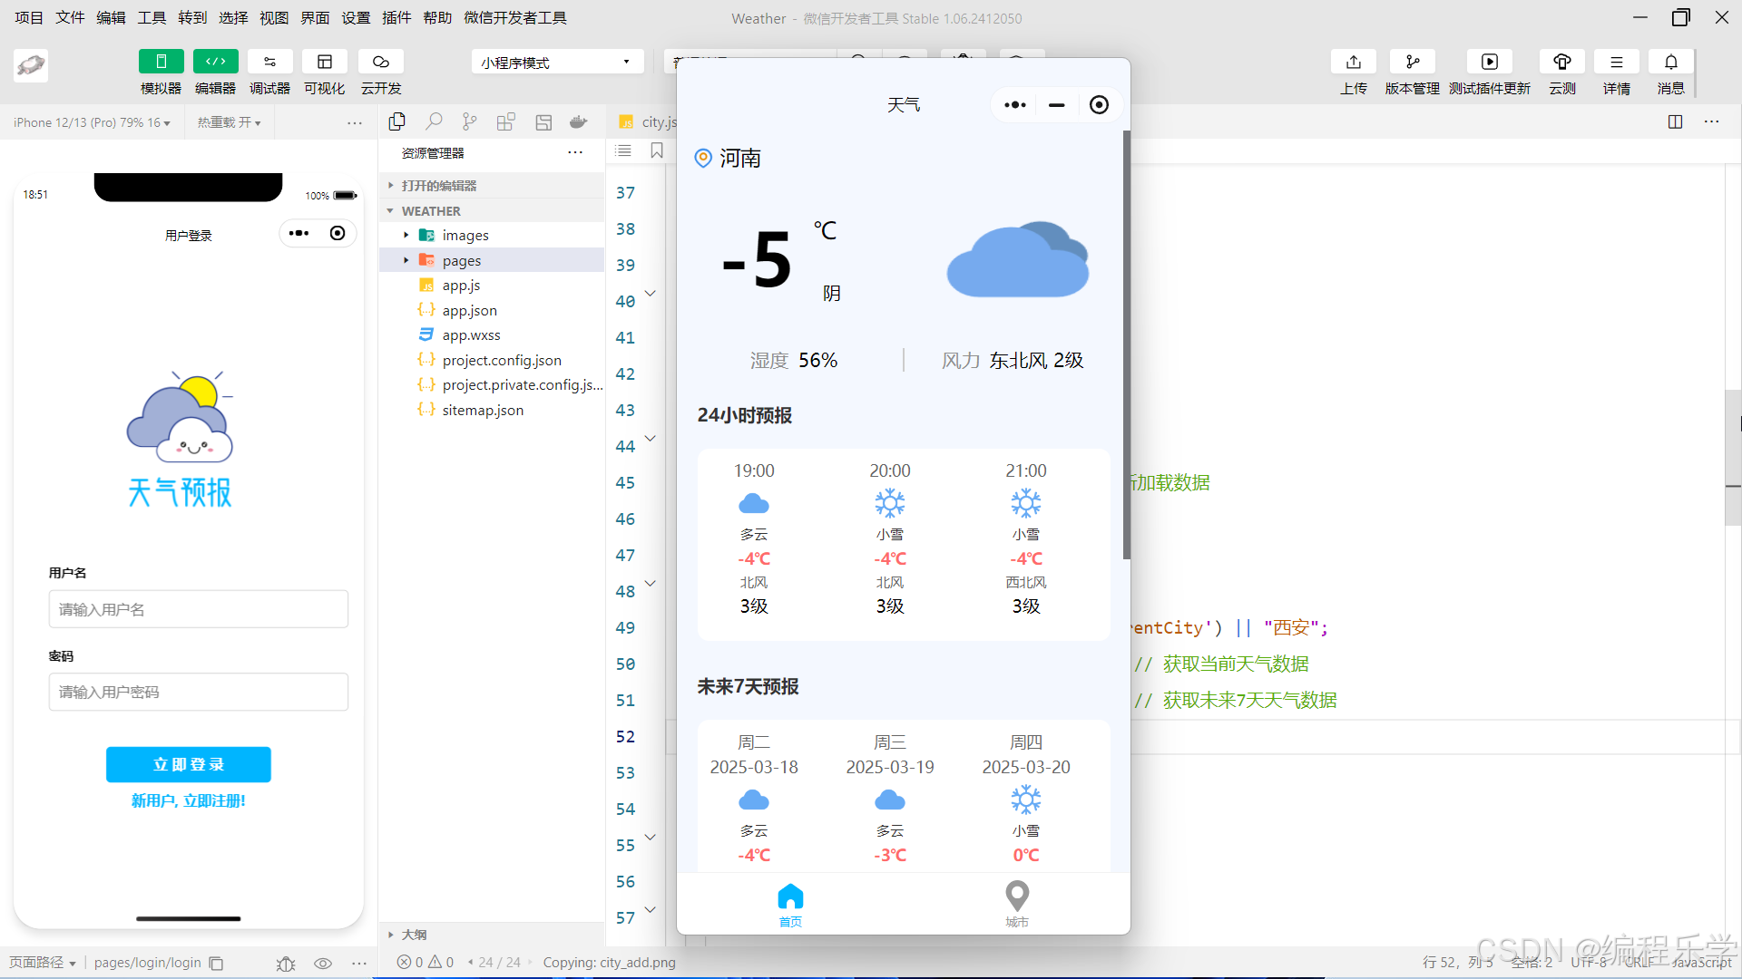Click search icon in explorer sidebar

(434, 121)
